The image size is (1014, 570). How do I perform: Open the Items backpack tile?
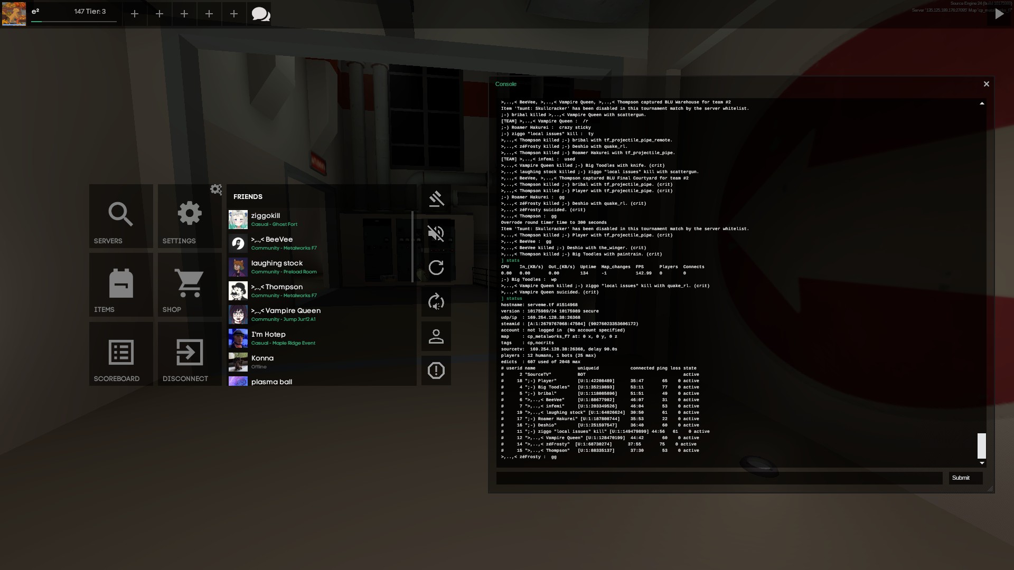(121, 285)
